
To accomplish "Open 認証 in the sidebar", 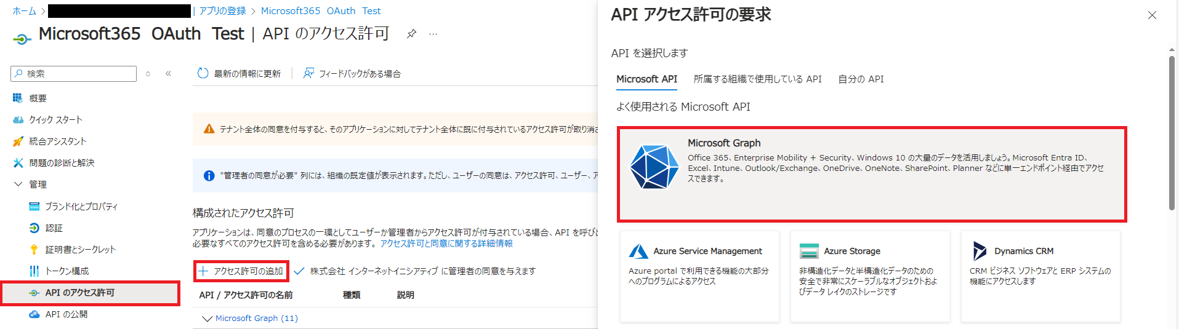I will (54, 228).
